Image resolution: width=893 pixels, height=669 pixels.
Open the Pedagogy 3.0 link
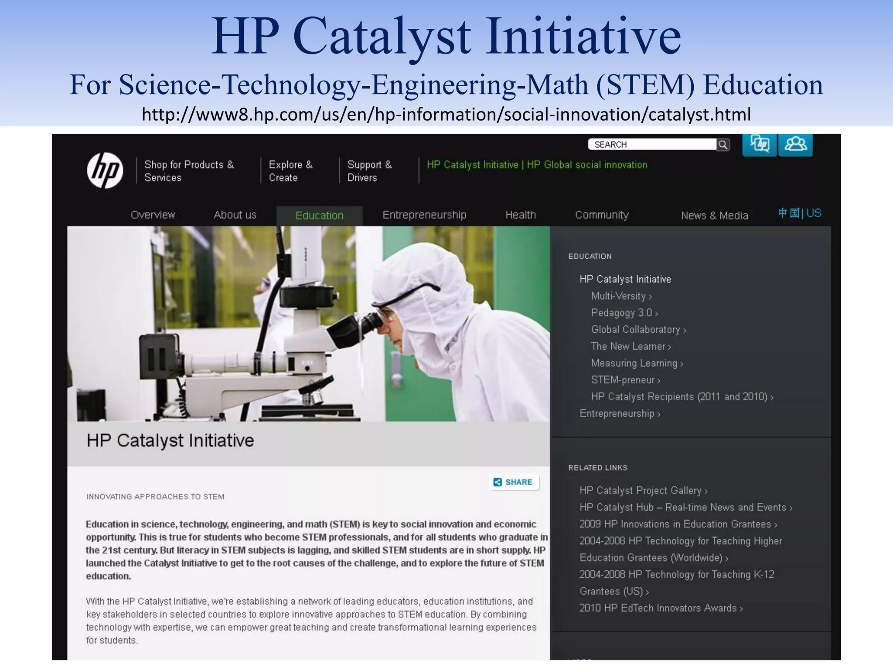tap(624, 313)
